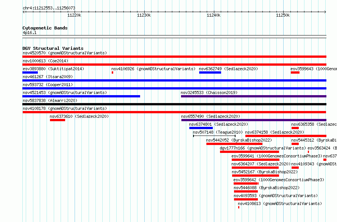The image size is (337, 222).
Task: Click the nsv6557490 (Sedlazeck2020) label
Action: click(211, 116)
